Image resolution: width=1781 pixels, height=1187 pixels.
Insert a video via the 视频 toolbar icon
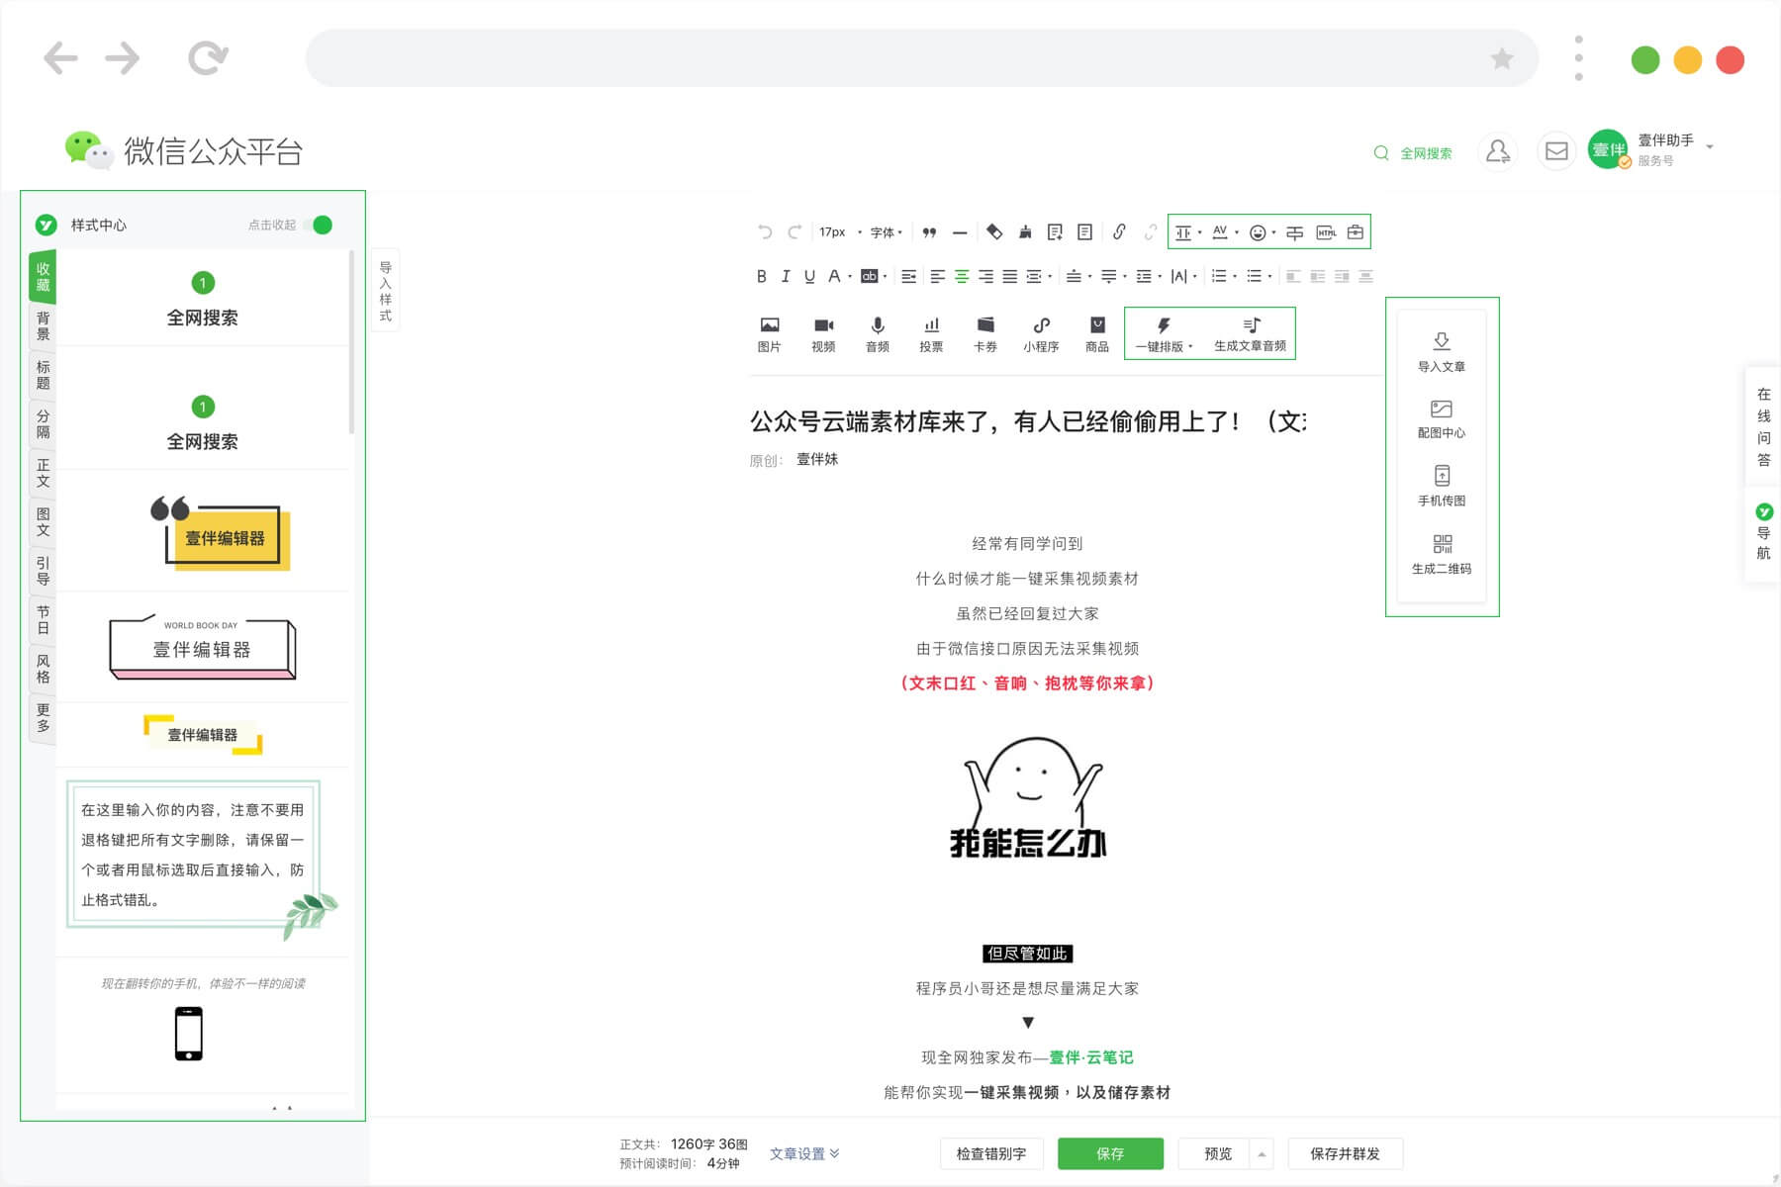[x=822, y=333]
